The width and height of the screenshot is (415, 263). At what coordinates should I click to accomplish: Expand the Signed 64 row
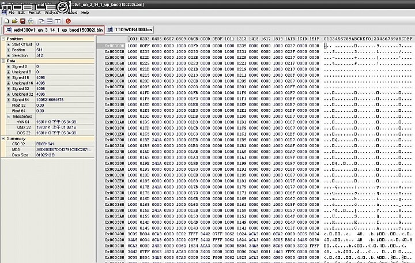tap(9, 100)
